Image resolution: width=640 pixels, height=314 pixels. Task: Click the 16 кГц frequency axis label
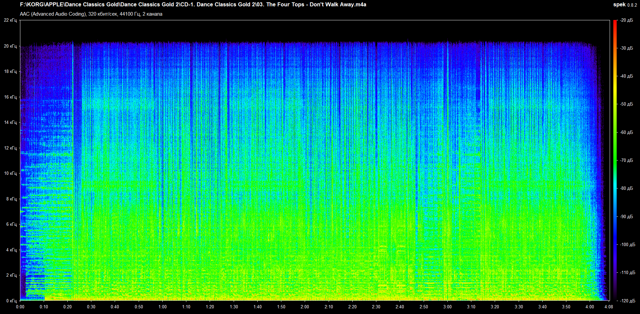coord(10,97)
